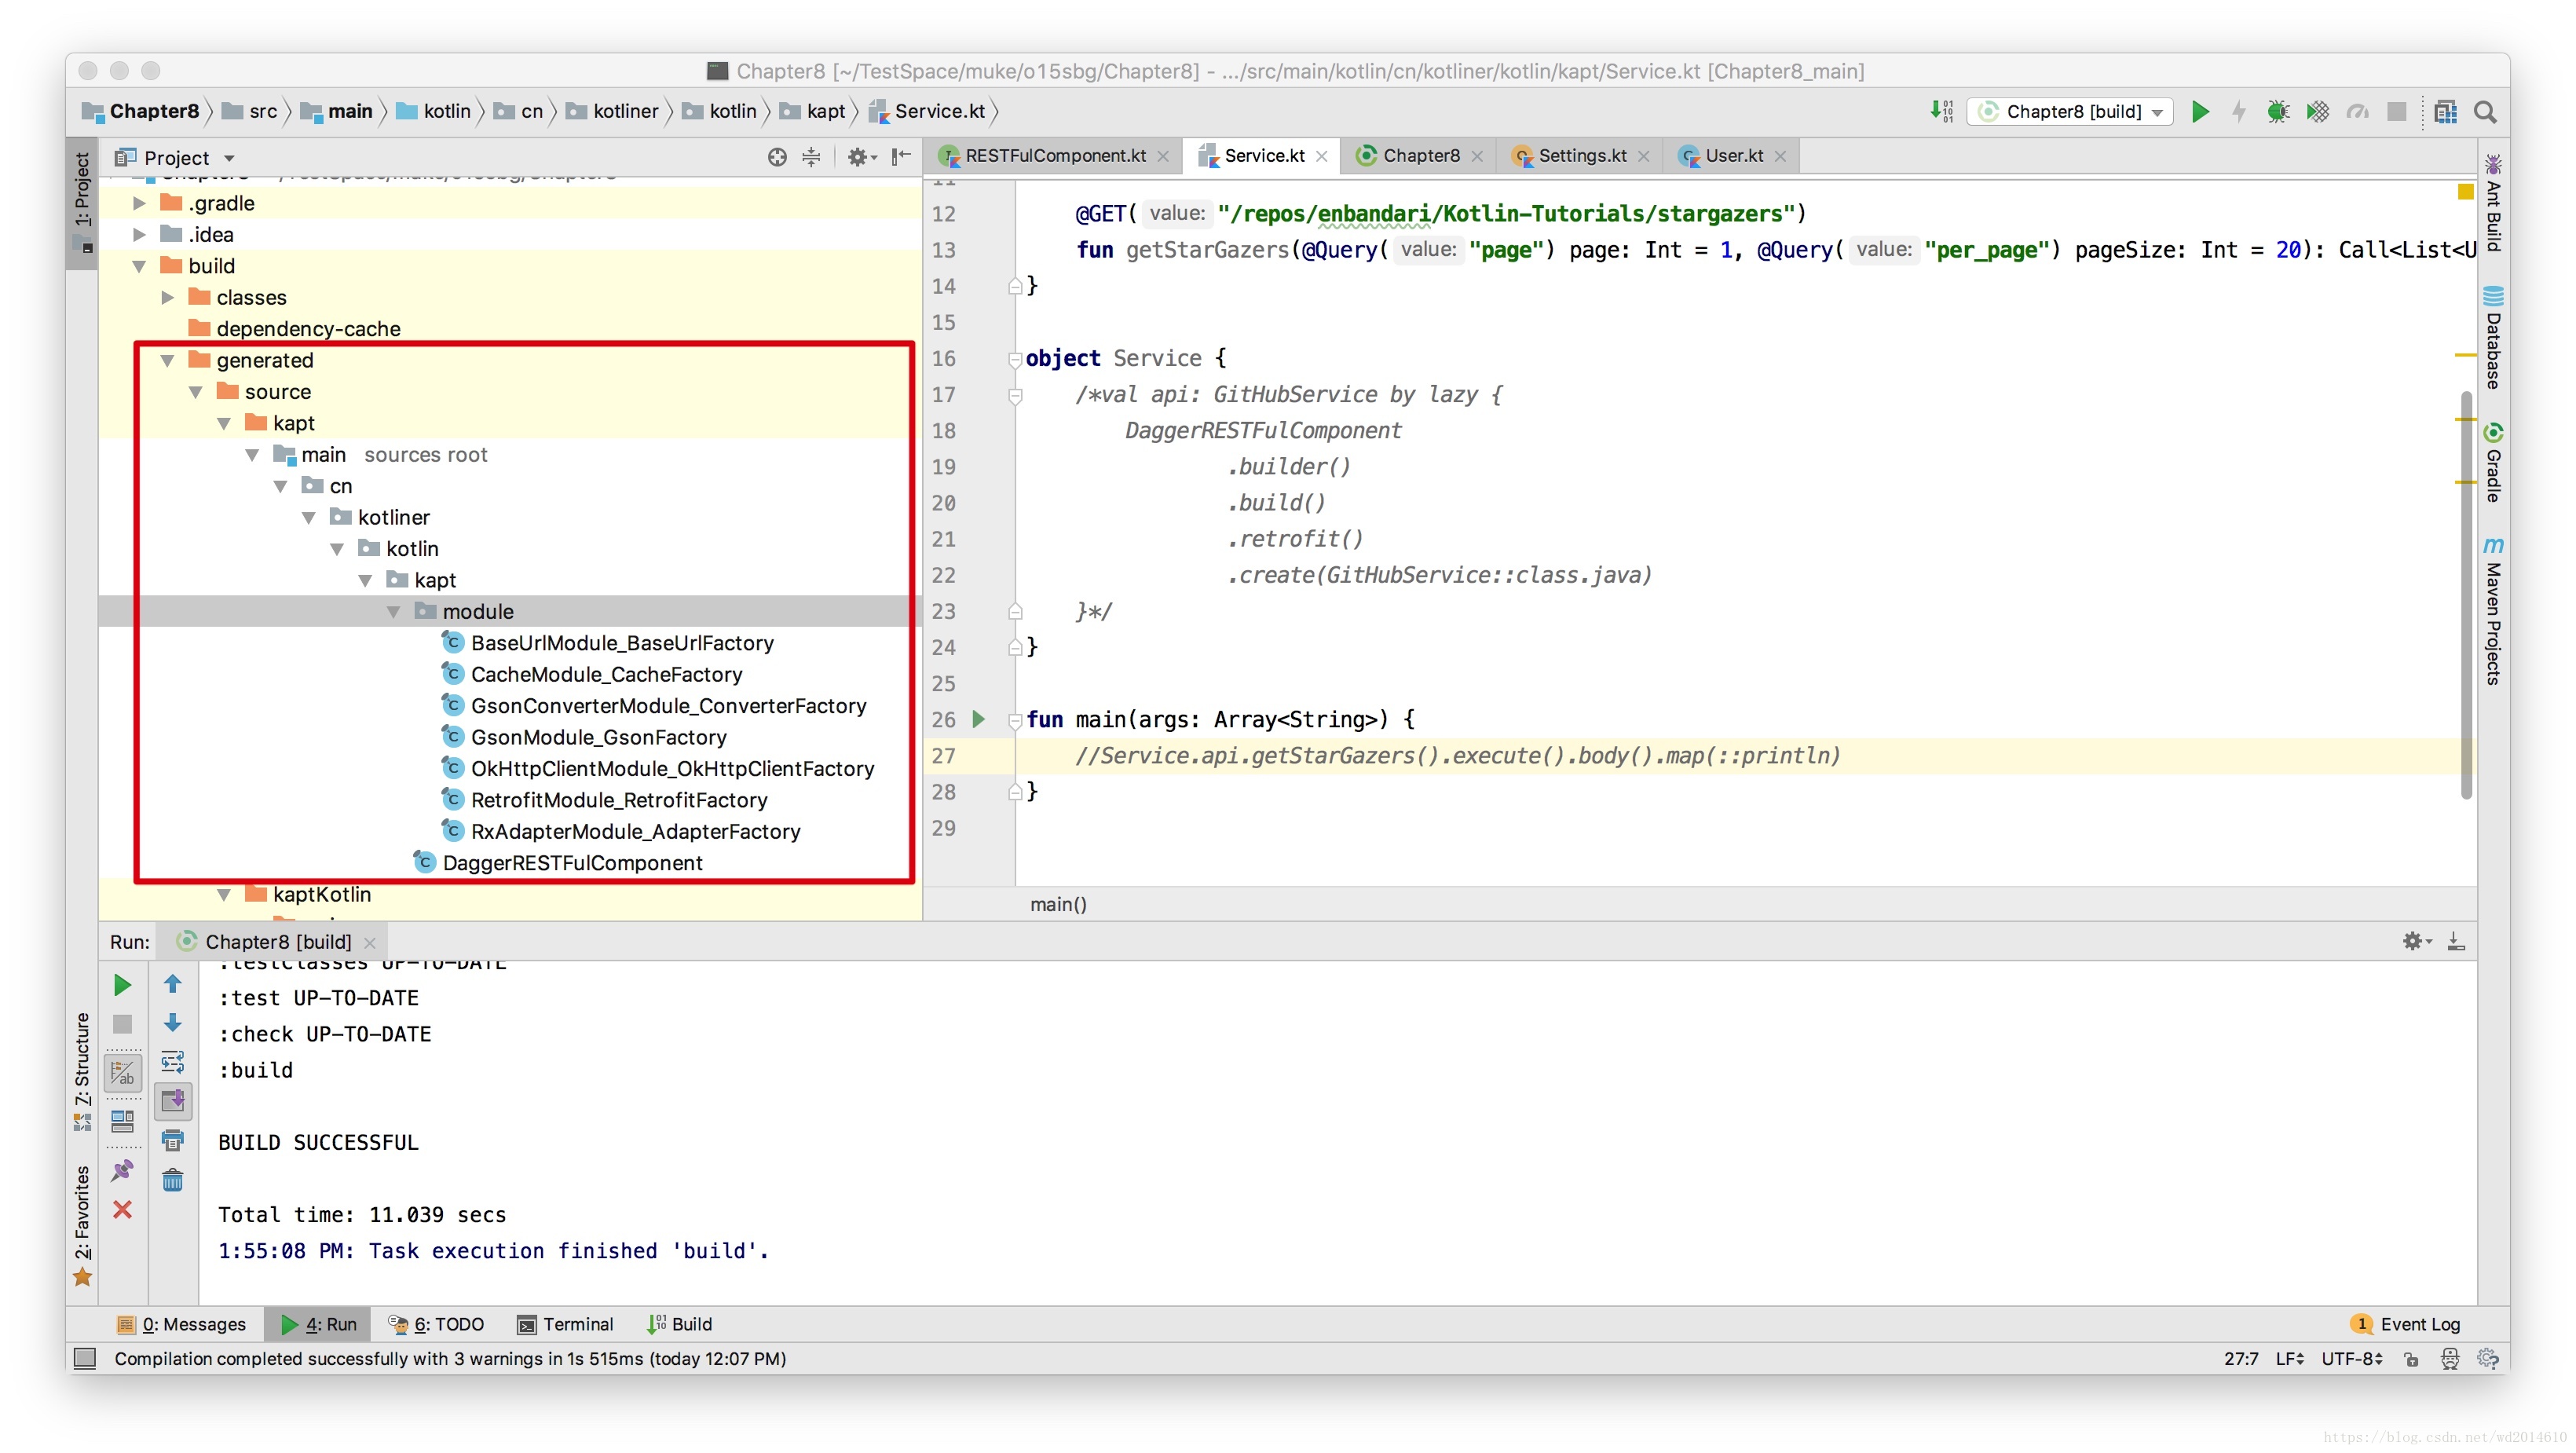Open the Terminal tool window
Viewport: 2576px width, 1453px height.
pyautogui.click(x=566, y=1324)
